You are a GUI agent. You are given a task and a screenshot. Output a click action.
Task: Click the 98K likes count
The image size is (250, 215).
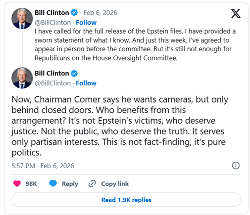(31, 184)
